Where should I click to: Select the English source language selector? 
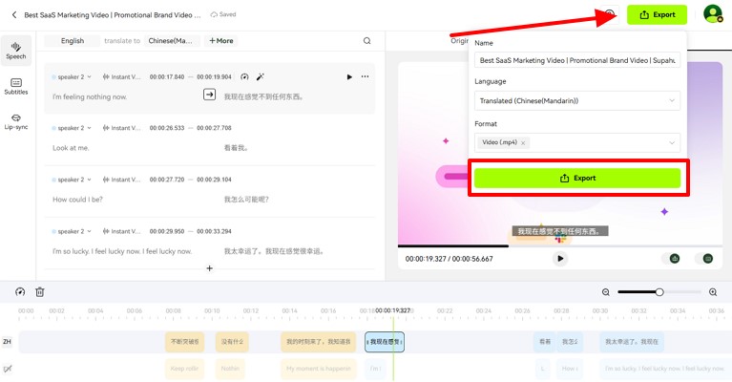[x=73, y=41]
